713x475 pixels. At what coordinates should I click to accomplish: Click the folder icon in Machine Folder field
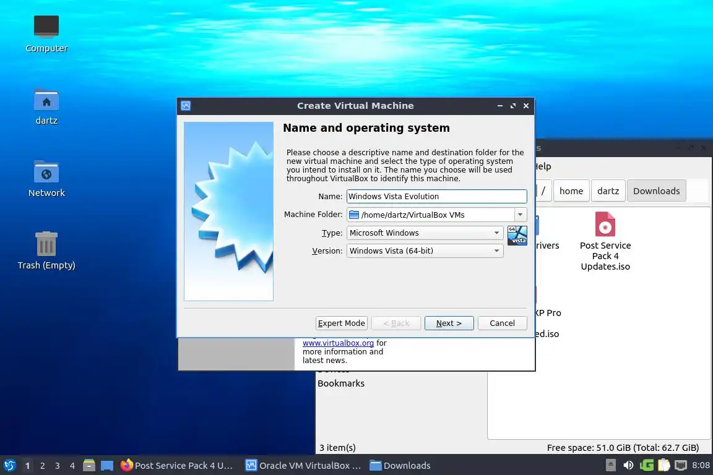(x=354, y=215)
